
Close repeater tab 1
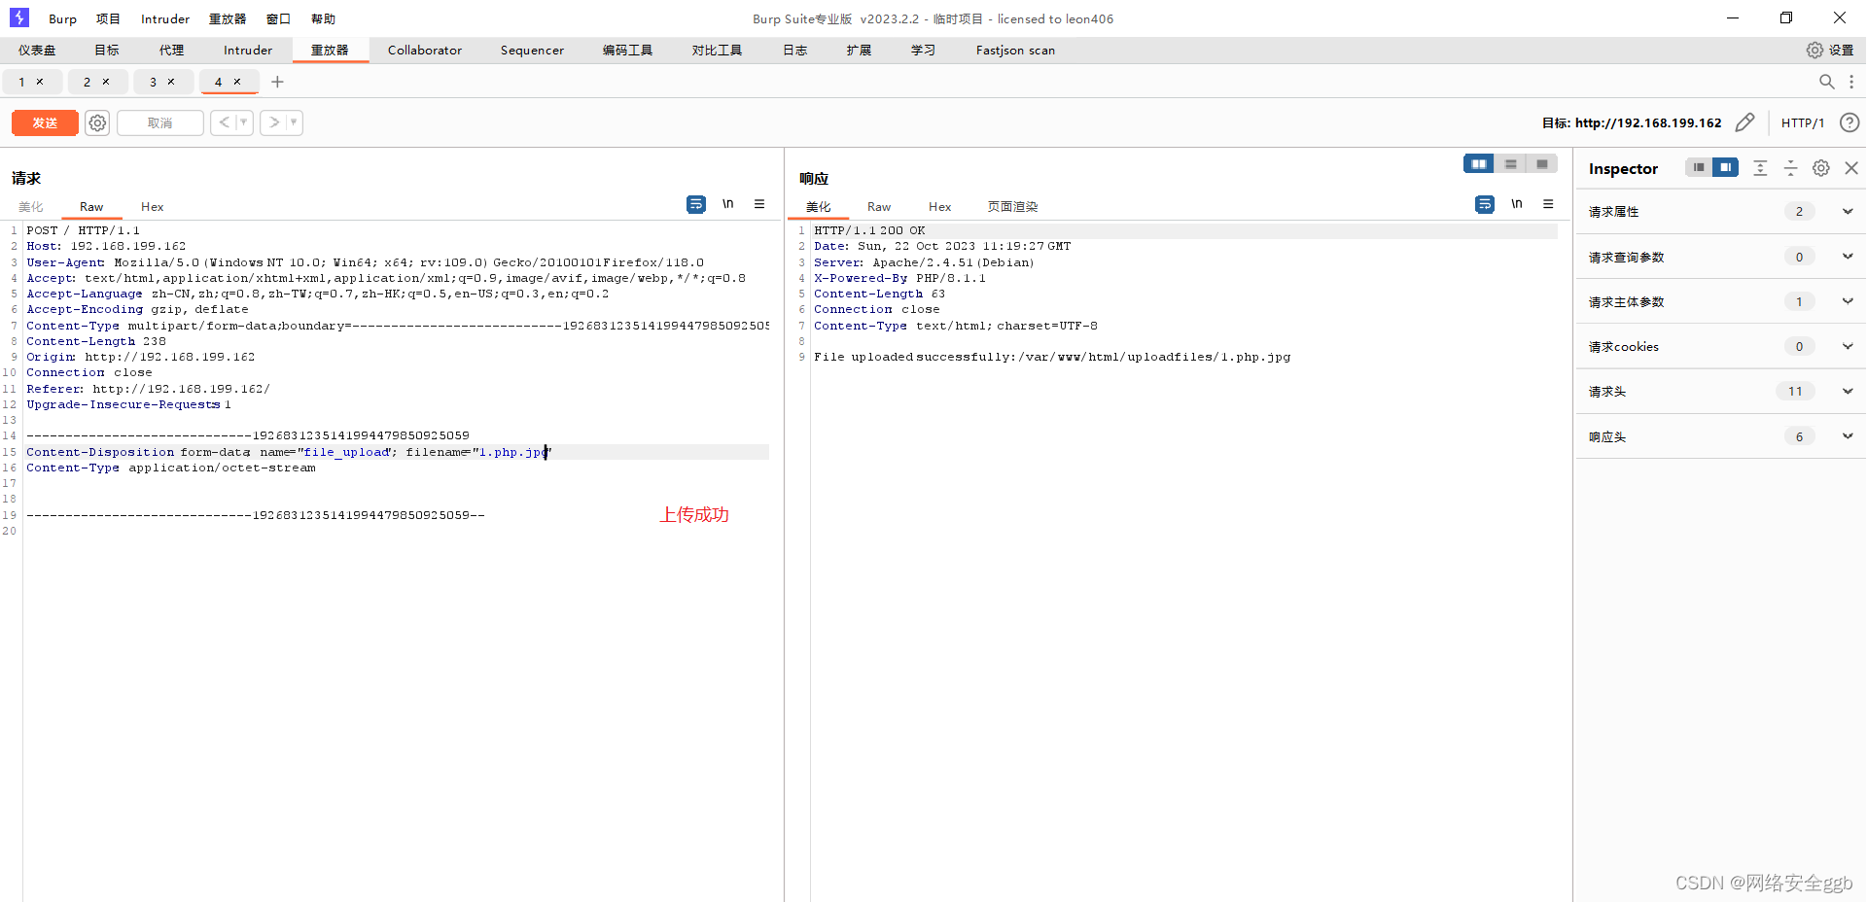tap(40, 82)
